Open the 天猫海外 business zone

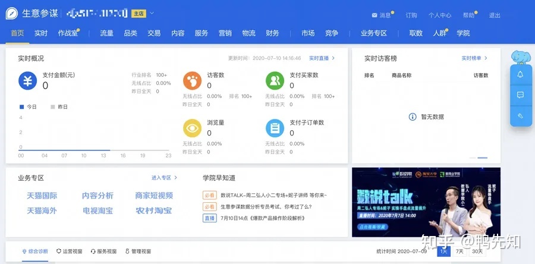pos(42,211)
